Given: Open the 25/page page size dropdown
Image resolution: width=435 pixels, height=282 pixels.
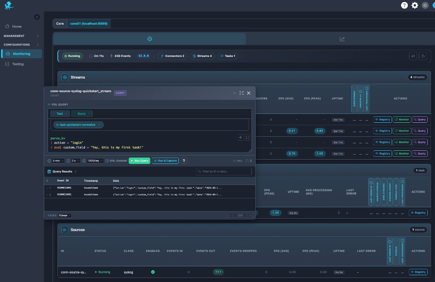Looking at the screenshot, I should coord(65,215).
